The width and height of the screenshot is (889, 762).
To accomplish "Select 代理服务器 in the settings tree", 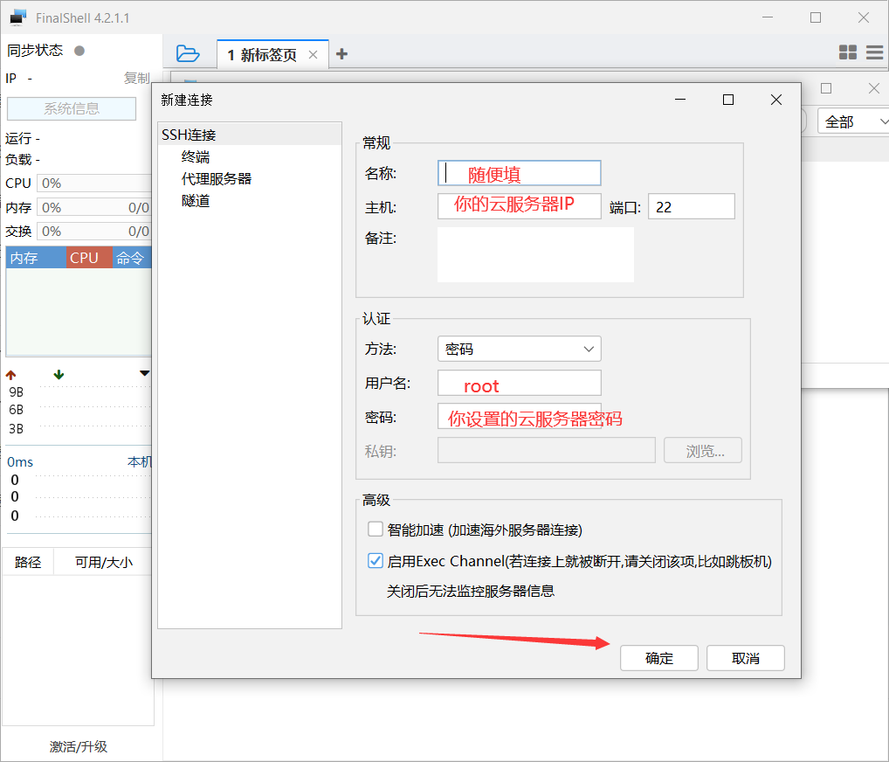I will pos(217,179).
